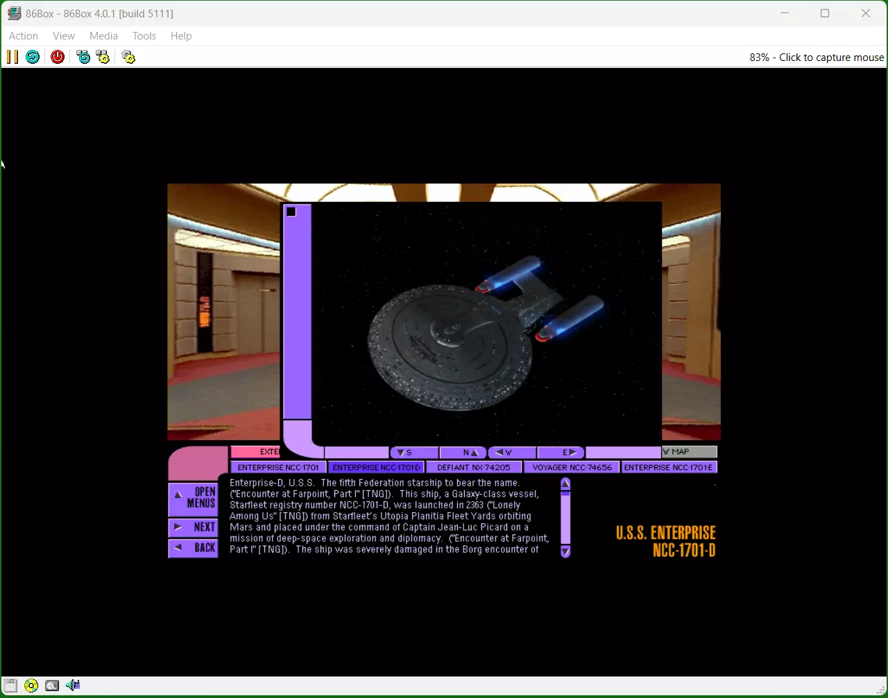Click the pink EXTE button
Viewport: 888px width, 698px height.
pos(255,452)
